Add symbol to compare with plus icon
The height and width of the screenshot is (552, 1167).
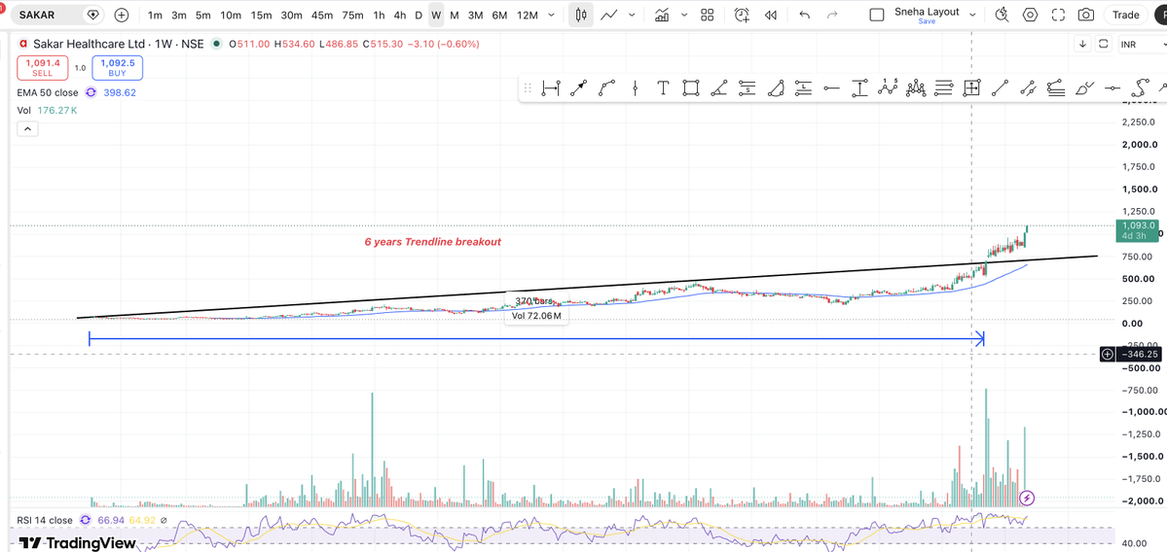[x=122, y=15]
